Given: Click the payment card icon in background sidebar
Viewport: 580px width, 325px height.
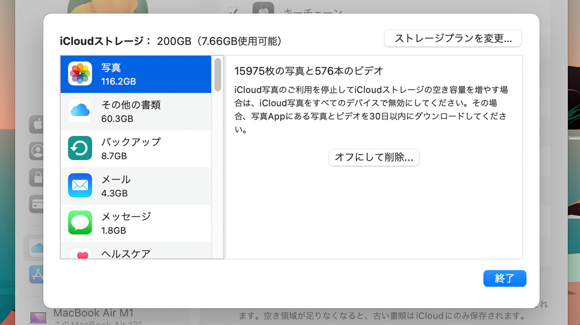Looking at the screenshot, I should pyautogui.click(x=37, y=204).
